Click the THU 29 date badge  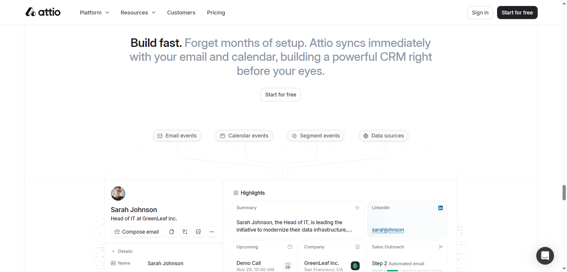pos(288,266)
